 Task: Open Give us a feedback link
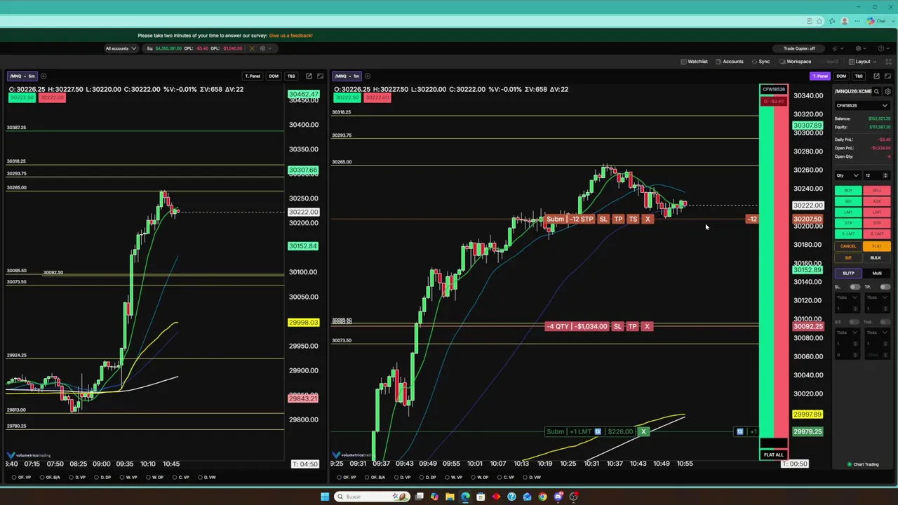coord(290,35)
